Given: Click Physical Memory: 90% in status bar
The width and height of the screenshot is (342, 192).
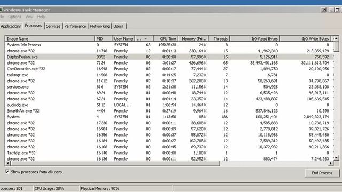Looking at the screenshot, I should tap(100, 188).
